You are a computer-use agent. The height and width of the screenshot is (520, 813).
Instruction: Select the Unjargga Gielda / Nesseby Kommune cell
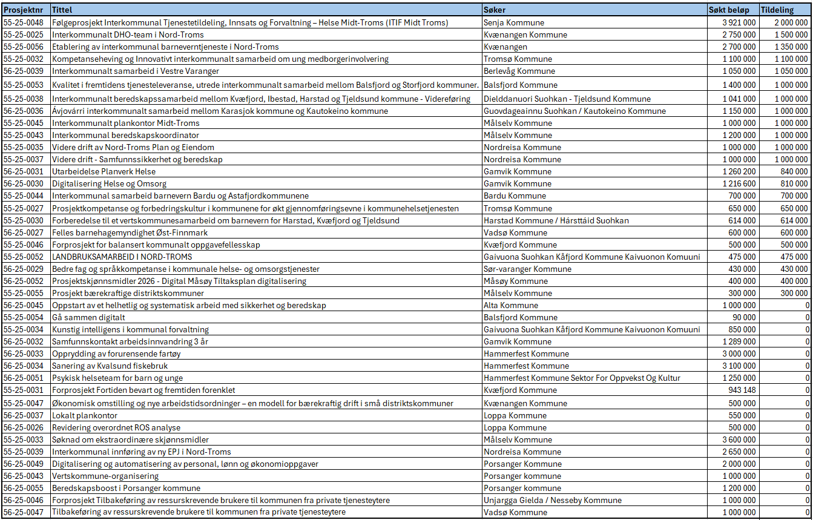pos(552,500)
